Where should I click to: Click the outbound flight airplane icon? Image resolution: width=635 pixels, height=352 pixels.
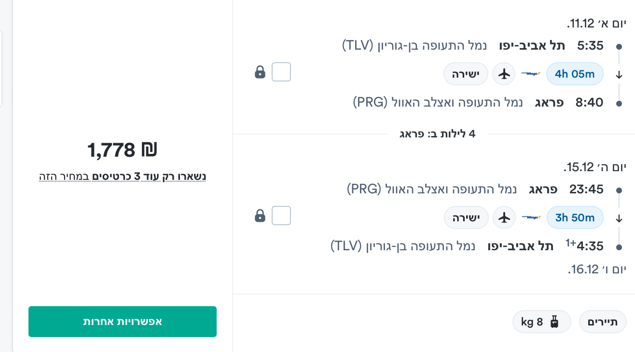pyautogui.click(x=504, y=74)
